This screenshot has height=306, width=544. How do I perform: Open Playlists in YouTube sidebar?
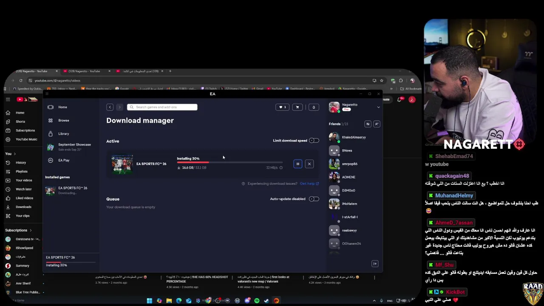click(21, 172)
